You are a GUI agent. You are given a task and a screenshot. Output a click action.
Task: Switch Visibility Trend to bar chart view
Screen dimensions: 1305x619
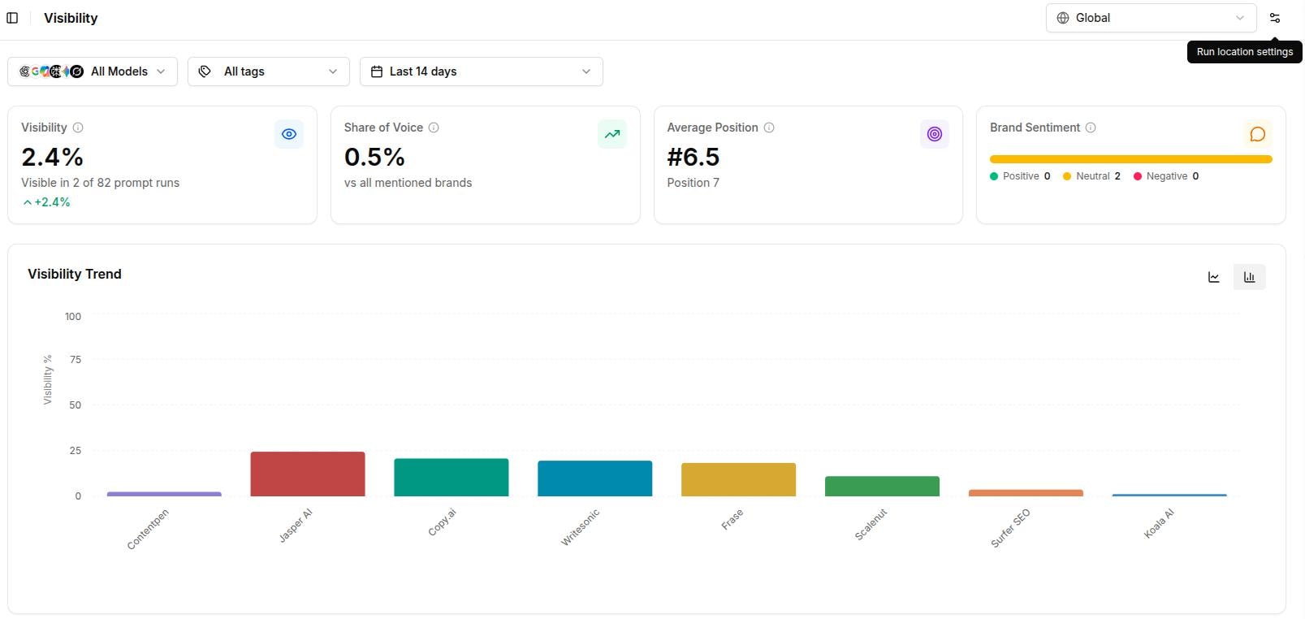click(x=1250, y=277)
